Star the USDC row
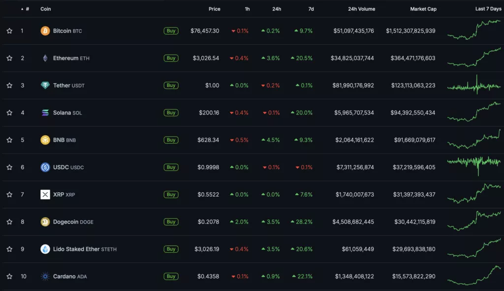The image size is (504, 291). click(x=9, y=167)
